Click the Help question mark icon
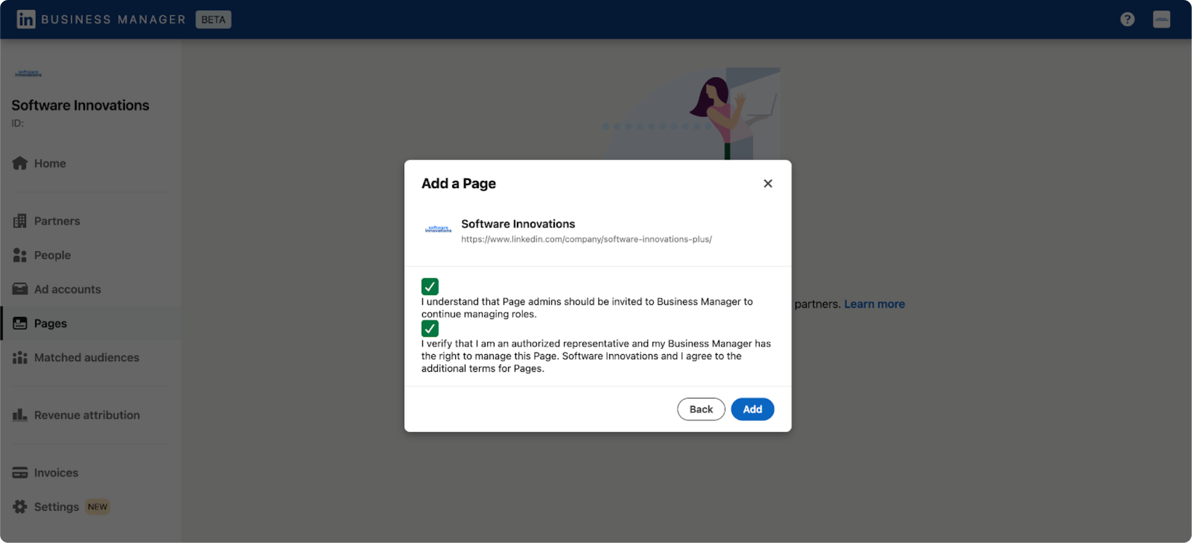Image resolution: width=1192 pixels, height=543 pixels. tap(1127, 19)
